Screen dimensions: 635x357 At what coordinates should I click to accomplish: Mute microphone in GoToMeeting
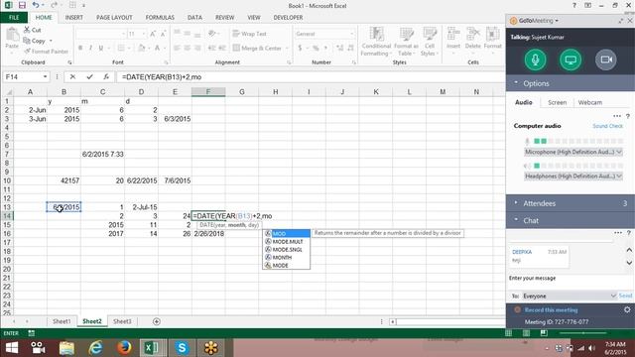535,59
